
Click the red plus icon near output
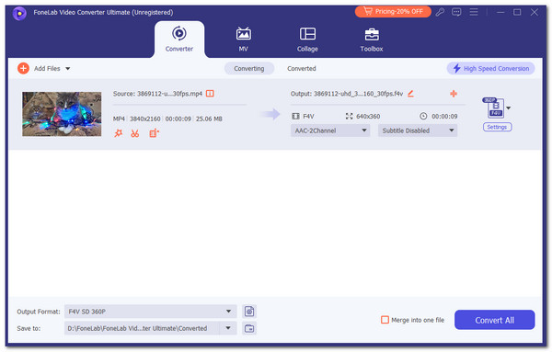pos(454,94)
